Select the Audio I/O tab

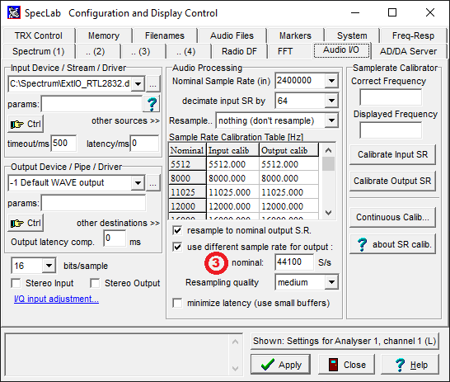pos(341,50)
